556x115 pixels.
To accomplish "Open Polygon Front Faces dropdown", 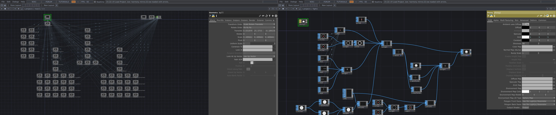I will [x=539, y=101].
